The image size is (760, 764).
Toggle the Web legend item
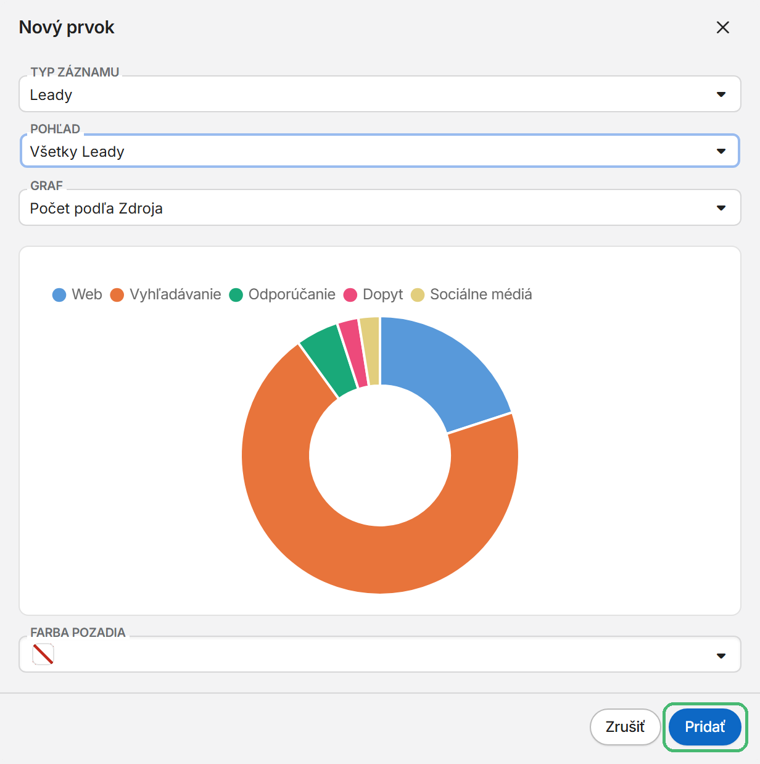77,294
